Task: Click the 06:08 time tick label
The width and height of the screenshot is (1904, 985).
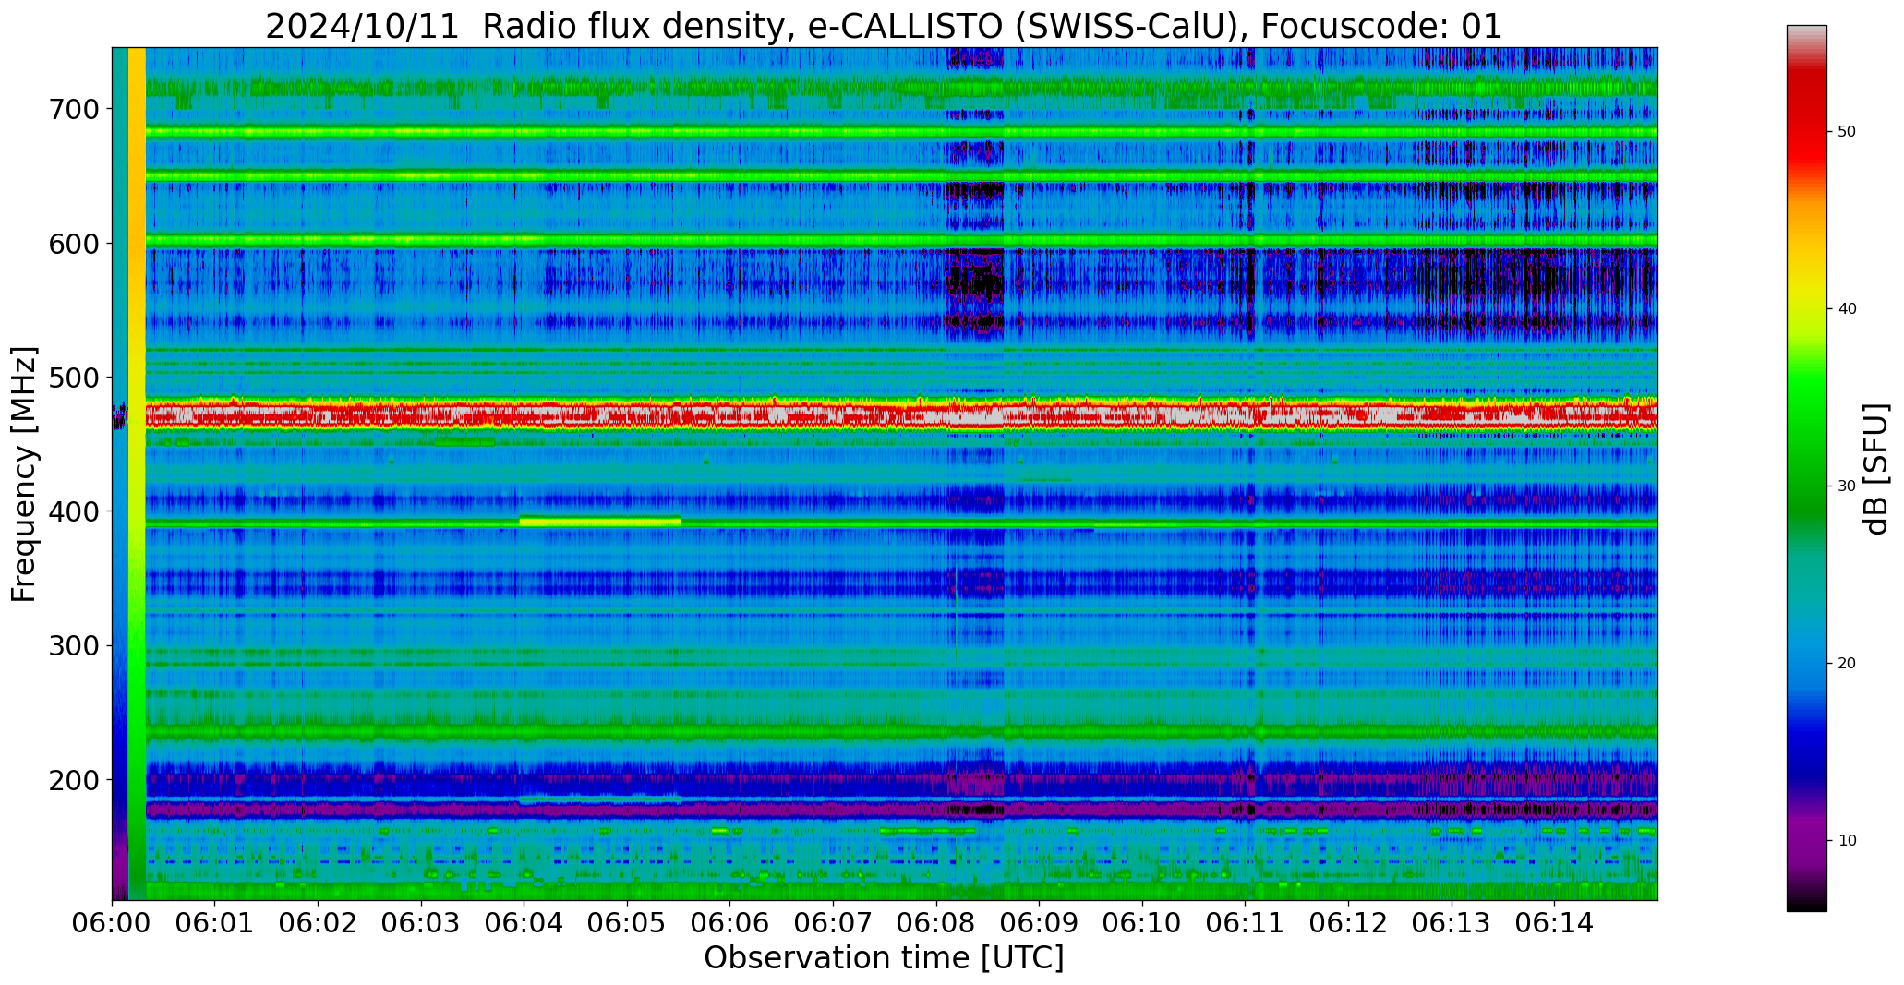Action: (936, 922)
